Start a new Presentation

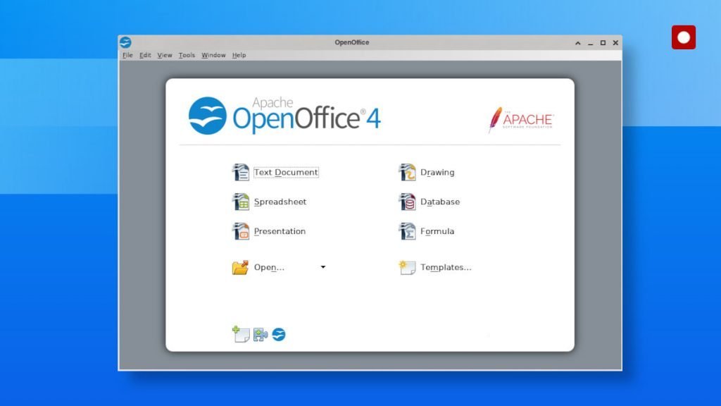click(280, 231)
